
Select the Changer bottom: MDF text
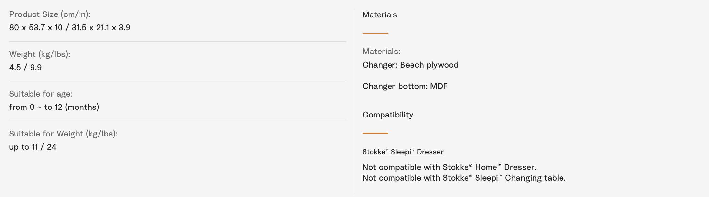click(405, 86)
